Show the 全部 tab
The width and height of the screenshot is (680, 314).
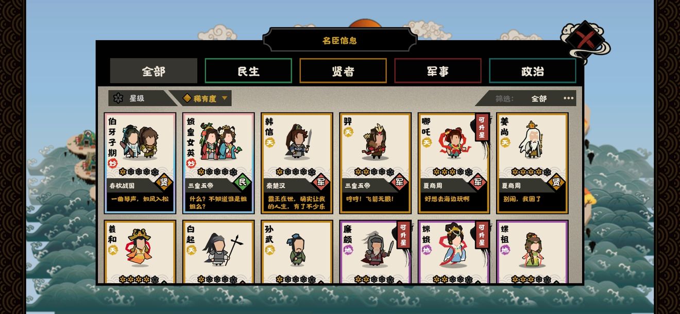pyautogui.click(x=154, y=71)
